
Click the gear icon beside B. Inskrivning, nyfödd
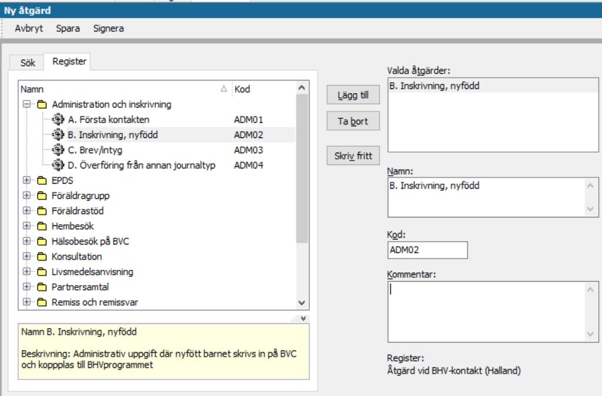(x=58, y=135)
